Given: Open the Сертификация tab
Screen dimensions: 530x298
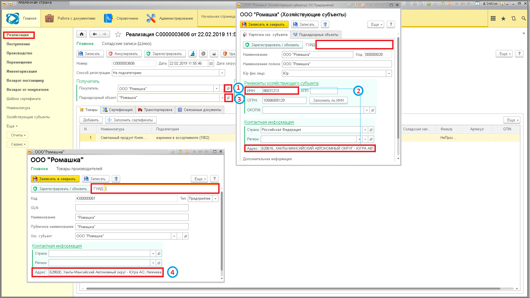Looking at the screenshot, I should 118,110.
